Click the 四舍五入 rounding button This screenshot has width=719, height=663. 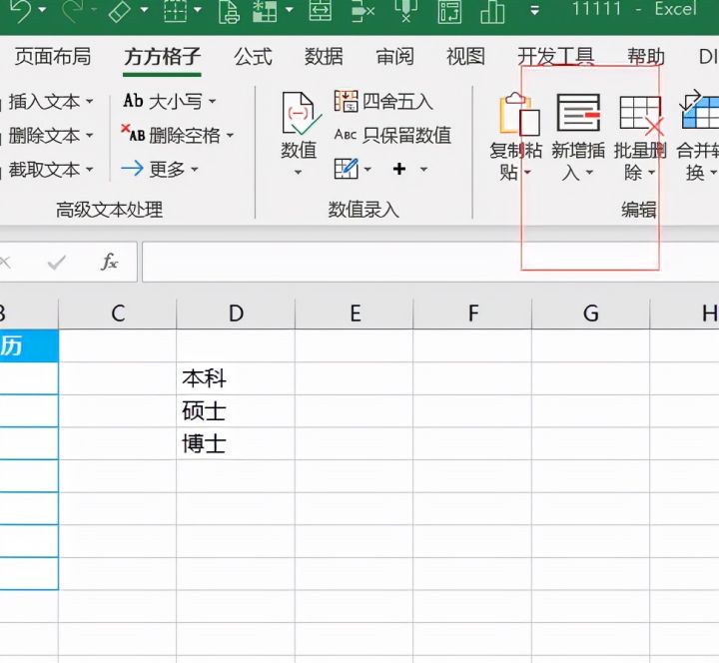(x=383, y=101)
